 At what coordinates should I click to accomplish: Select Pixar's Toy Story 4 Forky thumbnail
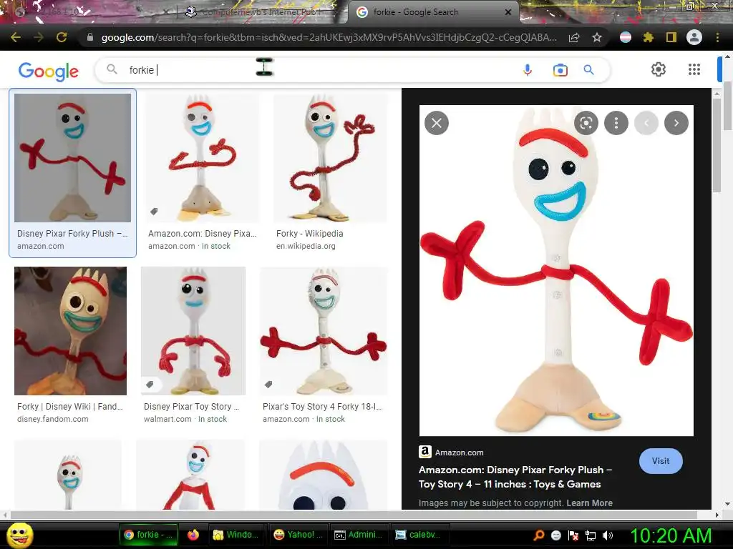pyautogui.click(x=324, y=330)
